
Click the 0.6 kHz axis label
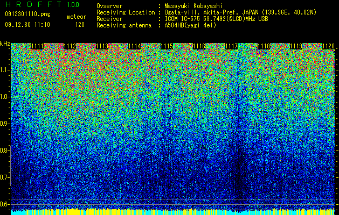(4, 204)
